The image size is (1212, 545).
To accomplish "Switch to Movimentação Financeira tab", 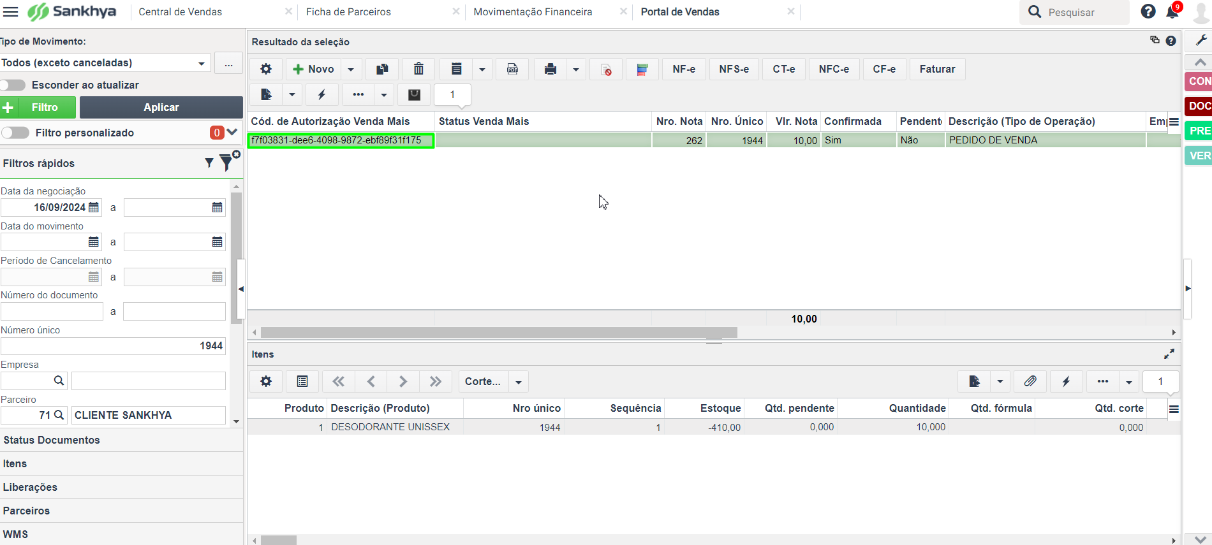I will coord(533,12).
